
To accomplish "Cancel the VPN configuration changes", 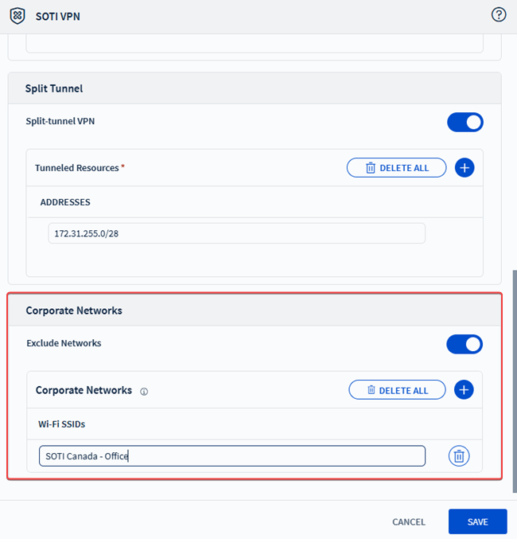I will tap(409, 521).
